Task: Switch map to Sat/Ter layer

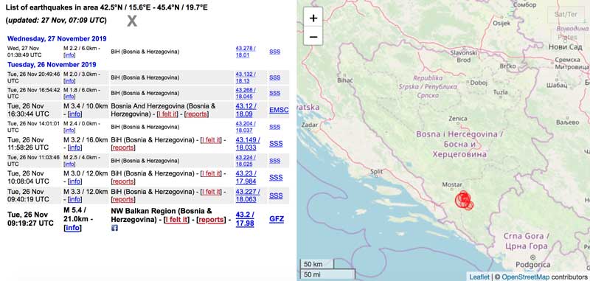Action: click(x=566, y=15)
